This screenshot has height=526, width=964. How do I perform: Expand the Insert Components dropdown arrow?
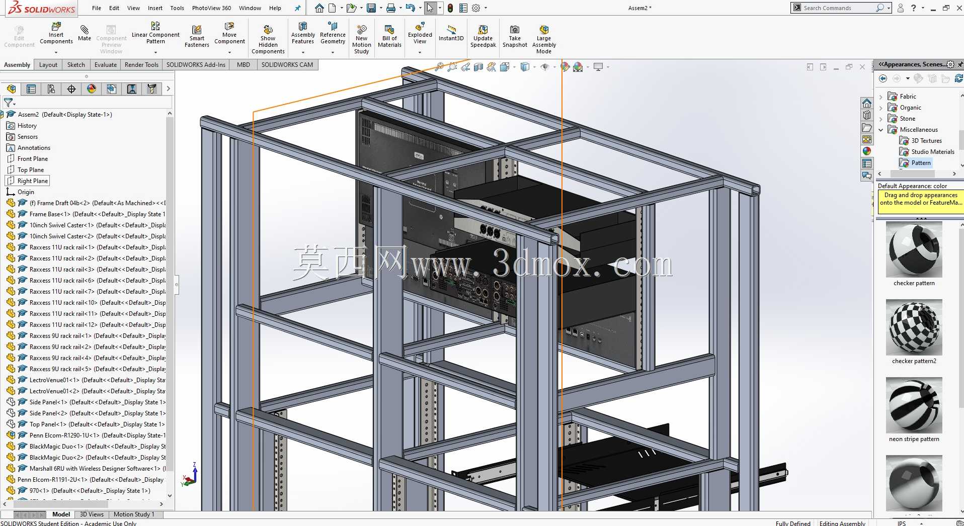click(x=56, y=52)
